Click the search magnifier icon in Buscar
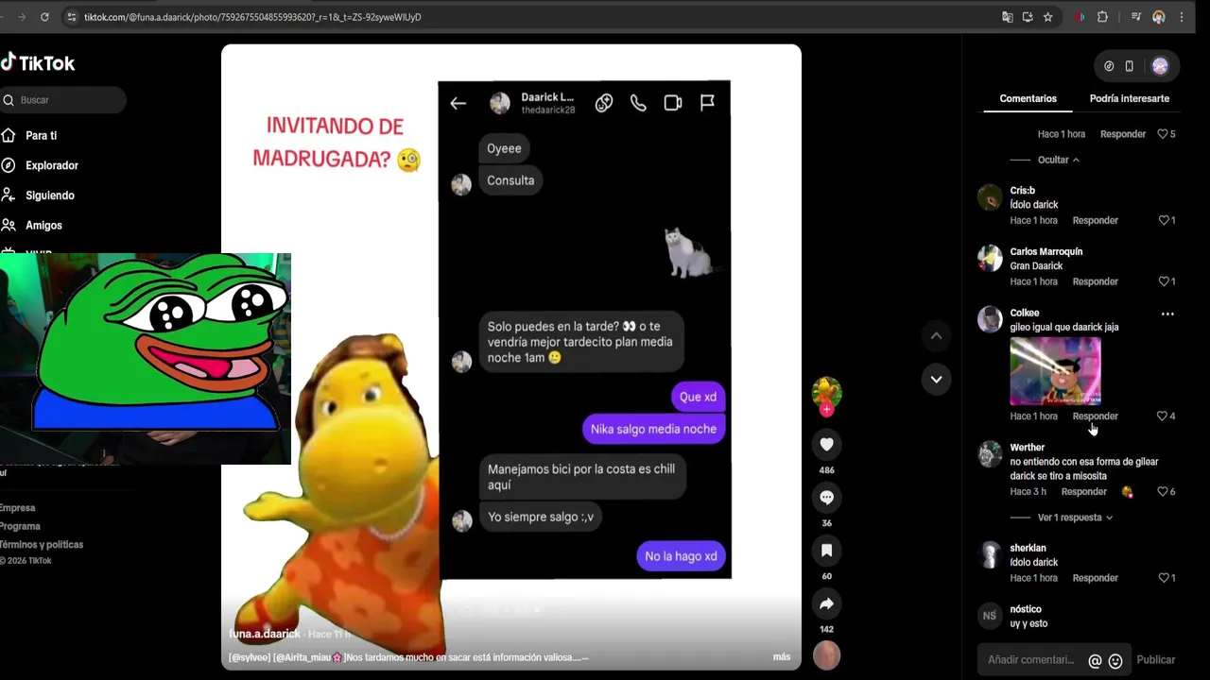The image size is (1210, 680). [x=9, y=100]
